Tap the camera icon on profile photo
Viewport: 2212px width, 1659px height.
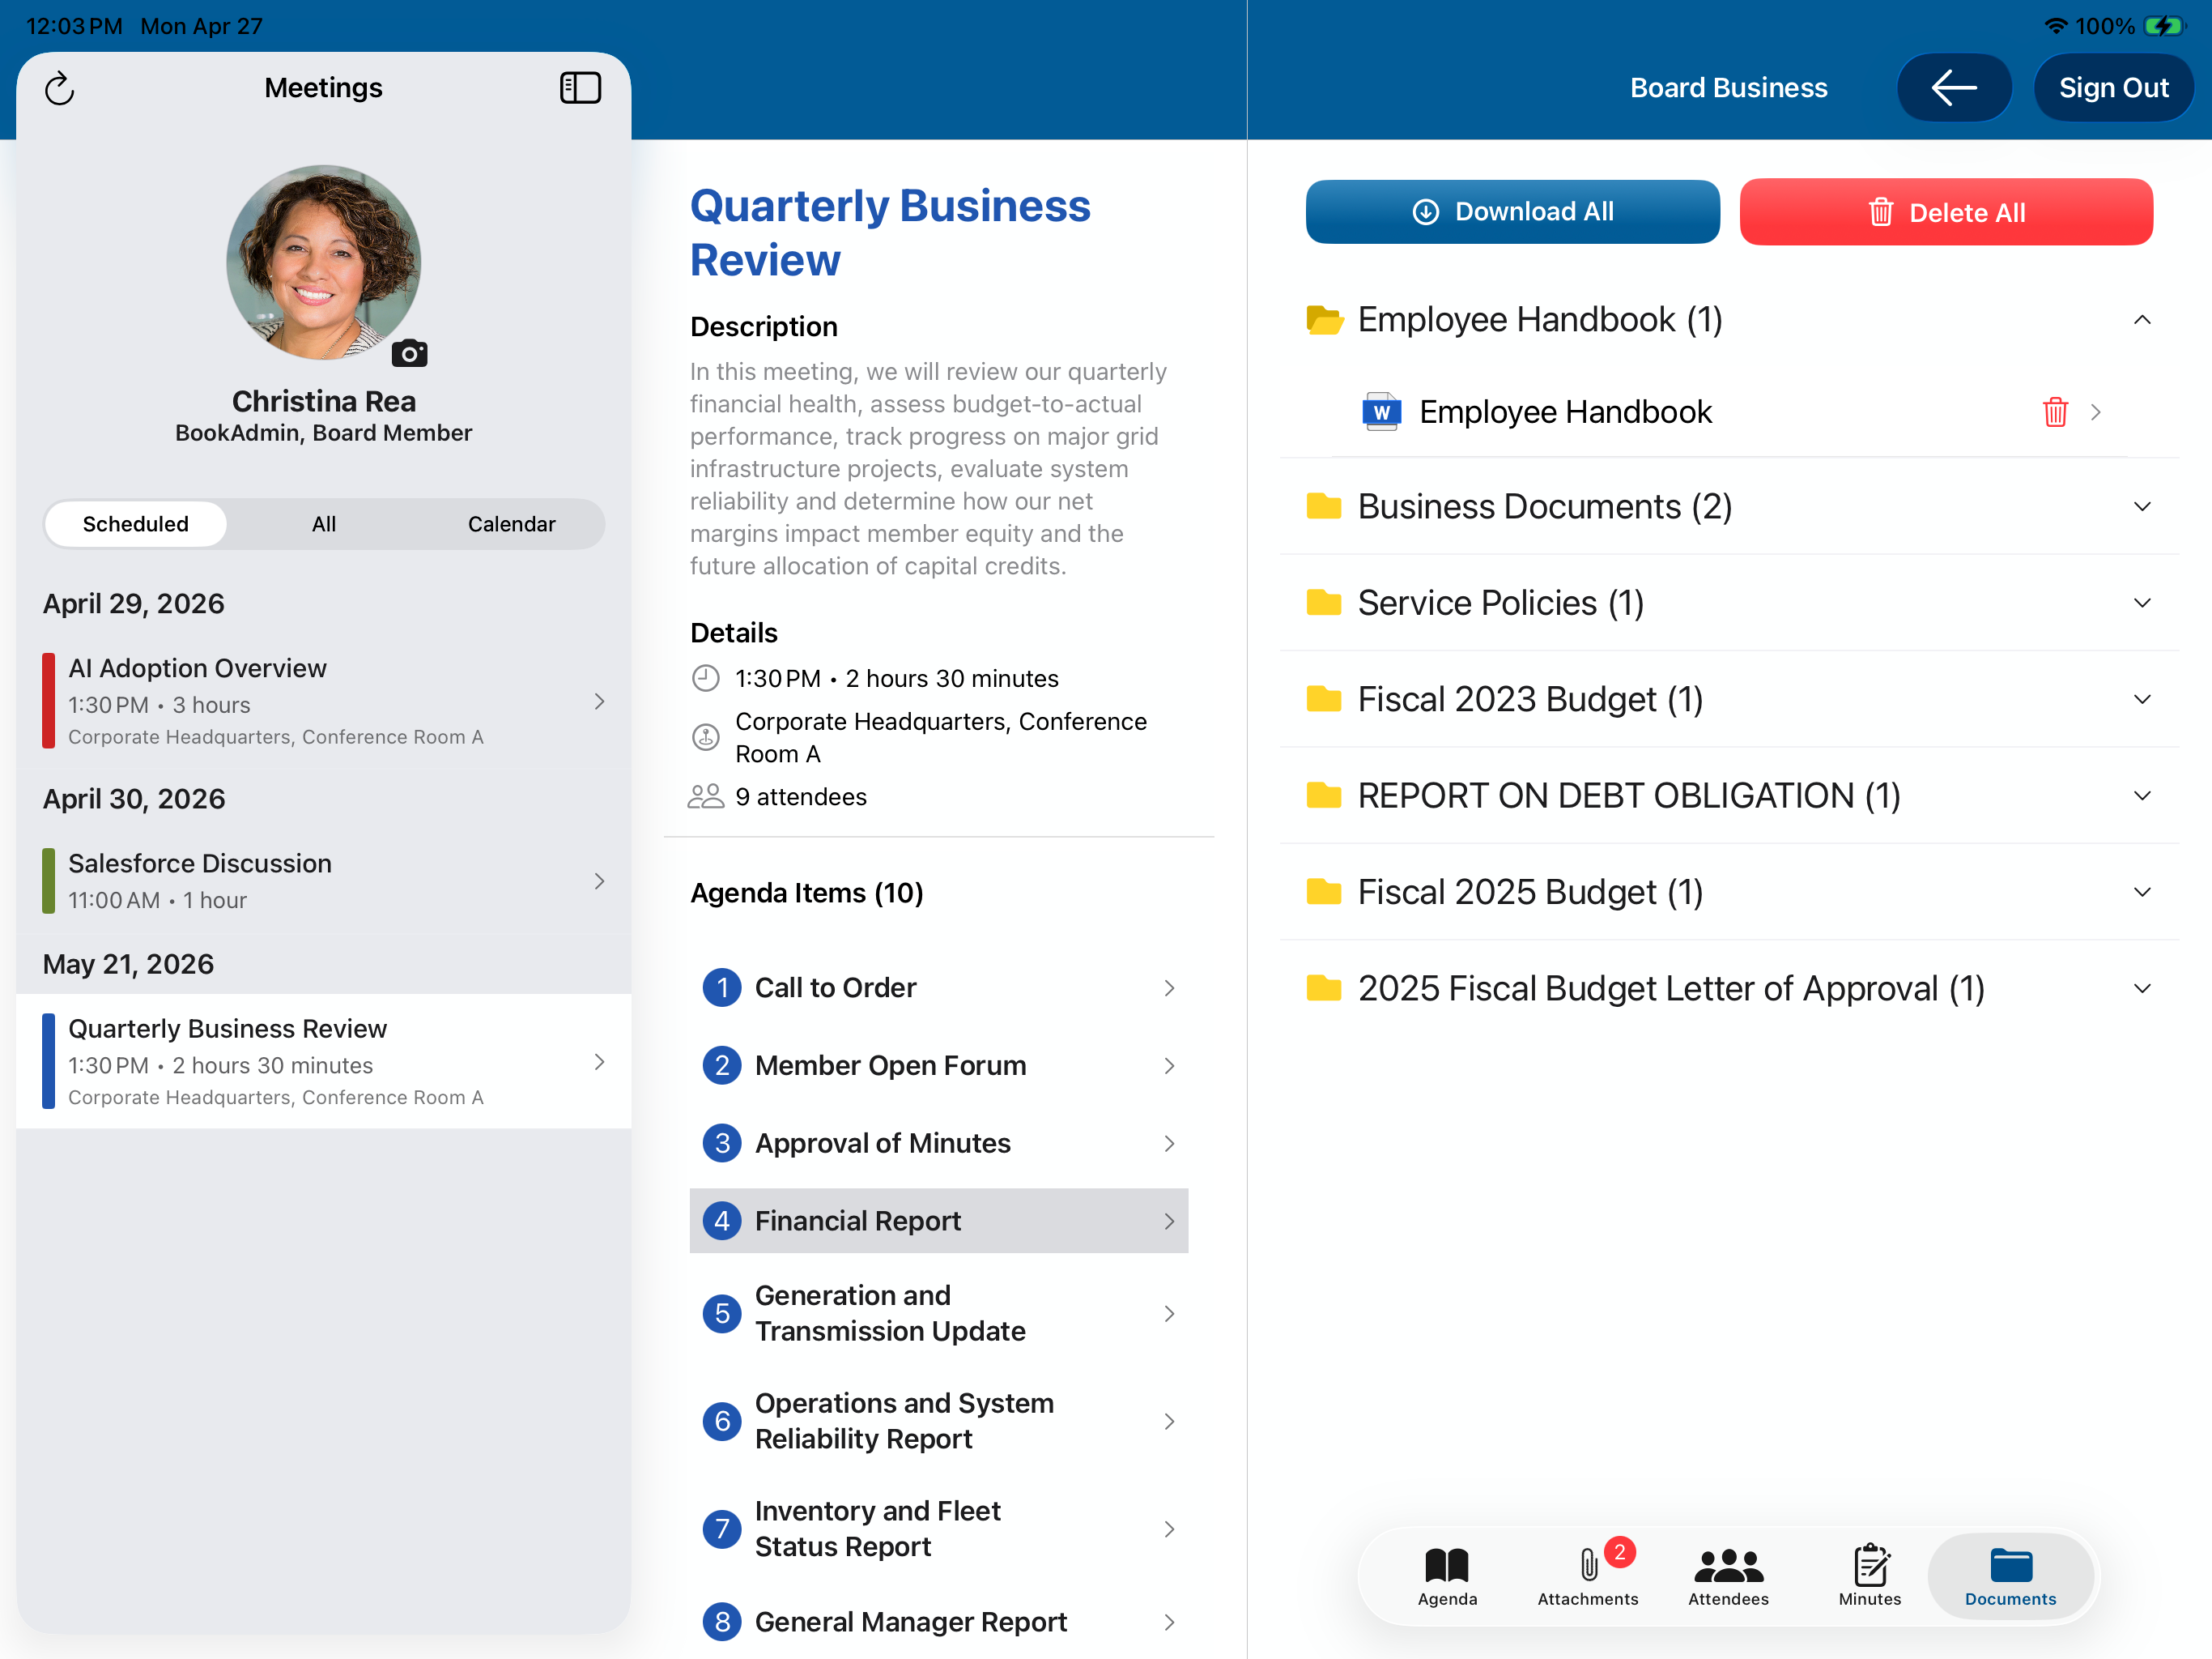click(x=409, y=352)
